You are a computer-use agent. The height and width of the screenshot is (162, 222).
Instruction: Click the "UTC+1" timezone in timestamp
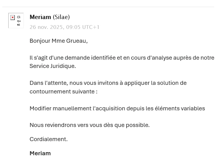click(91, 27)
